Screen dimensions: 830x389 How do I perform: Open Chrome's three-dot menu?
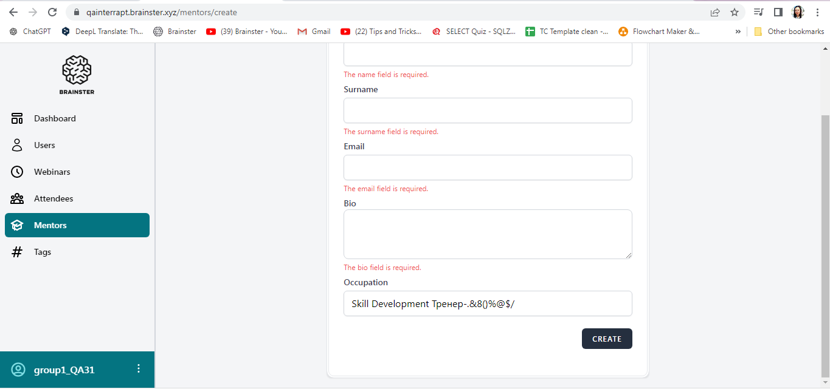click(817, 12)
